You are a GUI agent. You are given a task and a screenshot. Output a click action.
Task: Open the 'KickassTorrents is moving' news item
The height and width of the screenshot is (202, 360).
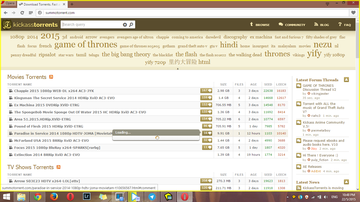(323, 188)
